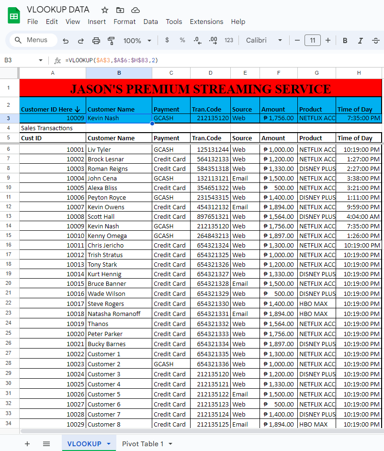The image size is (384, 451).
Task: Activate the paint format tool
Action: click(111, 41)
